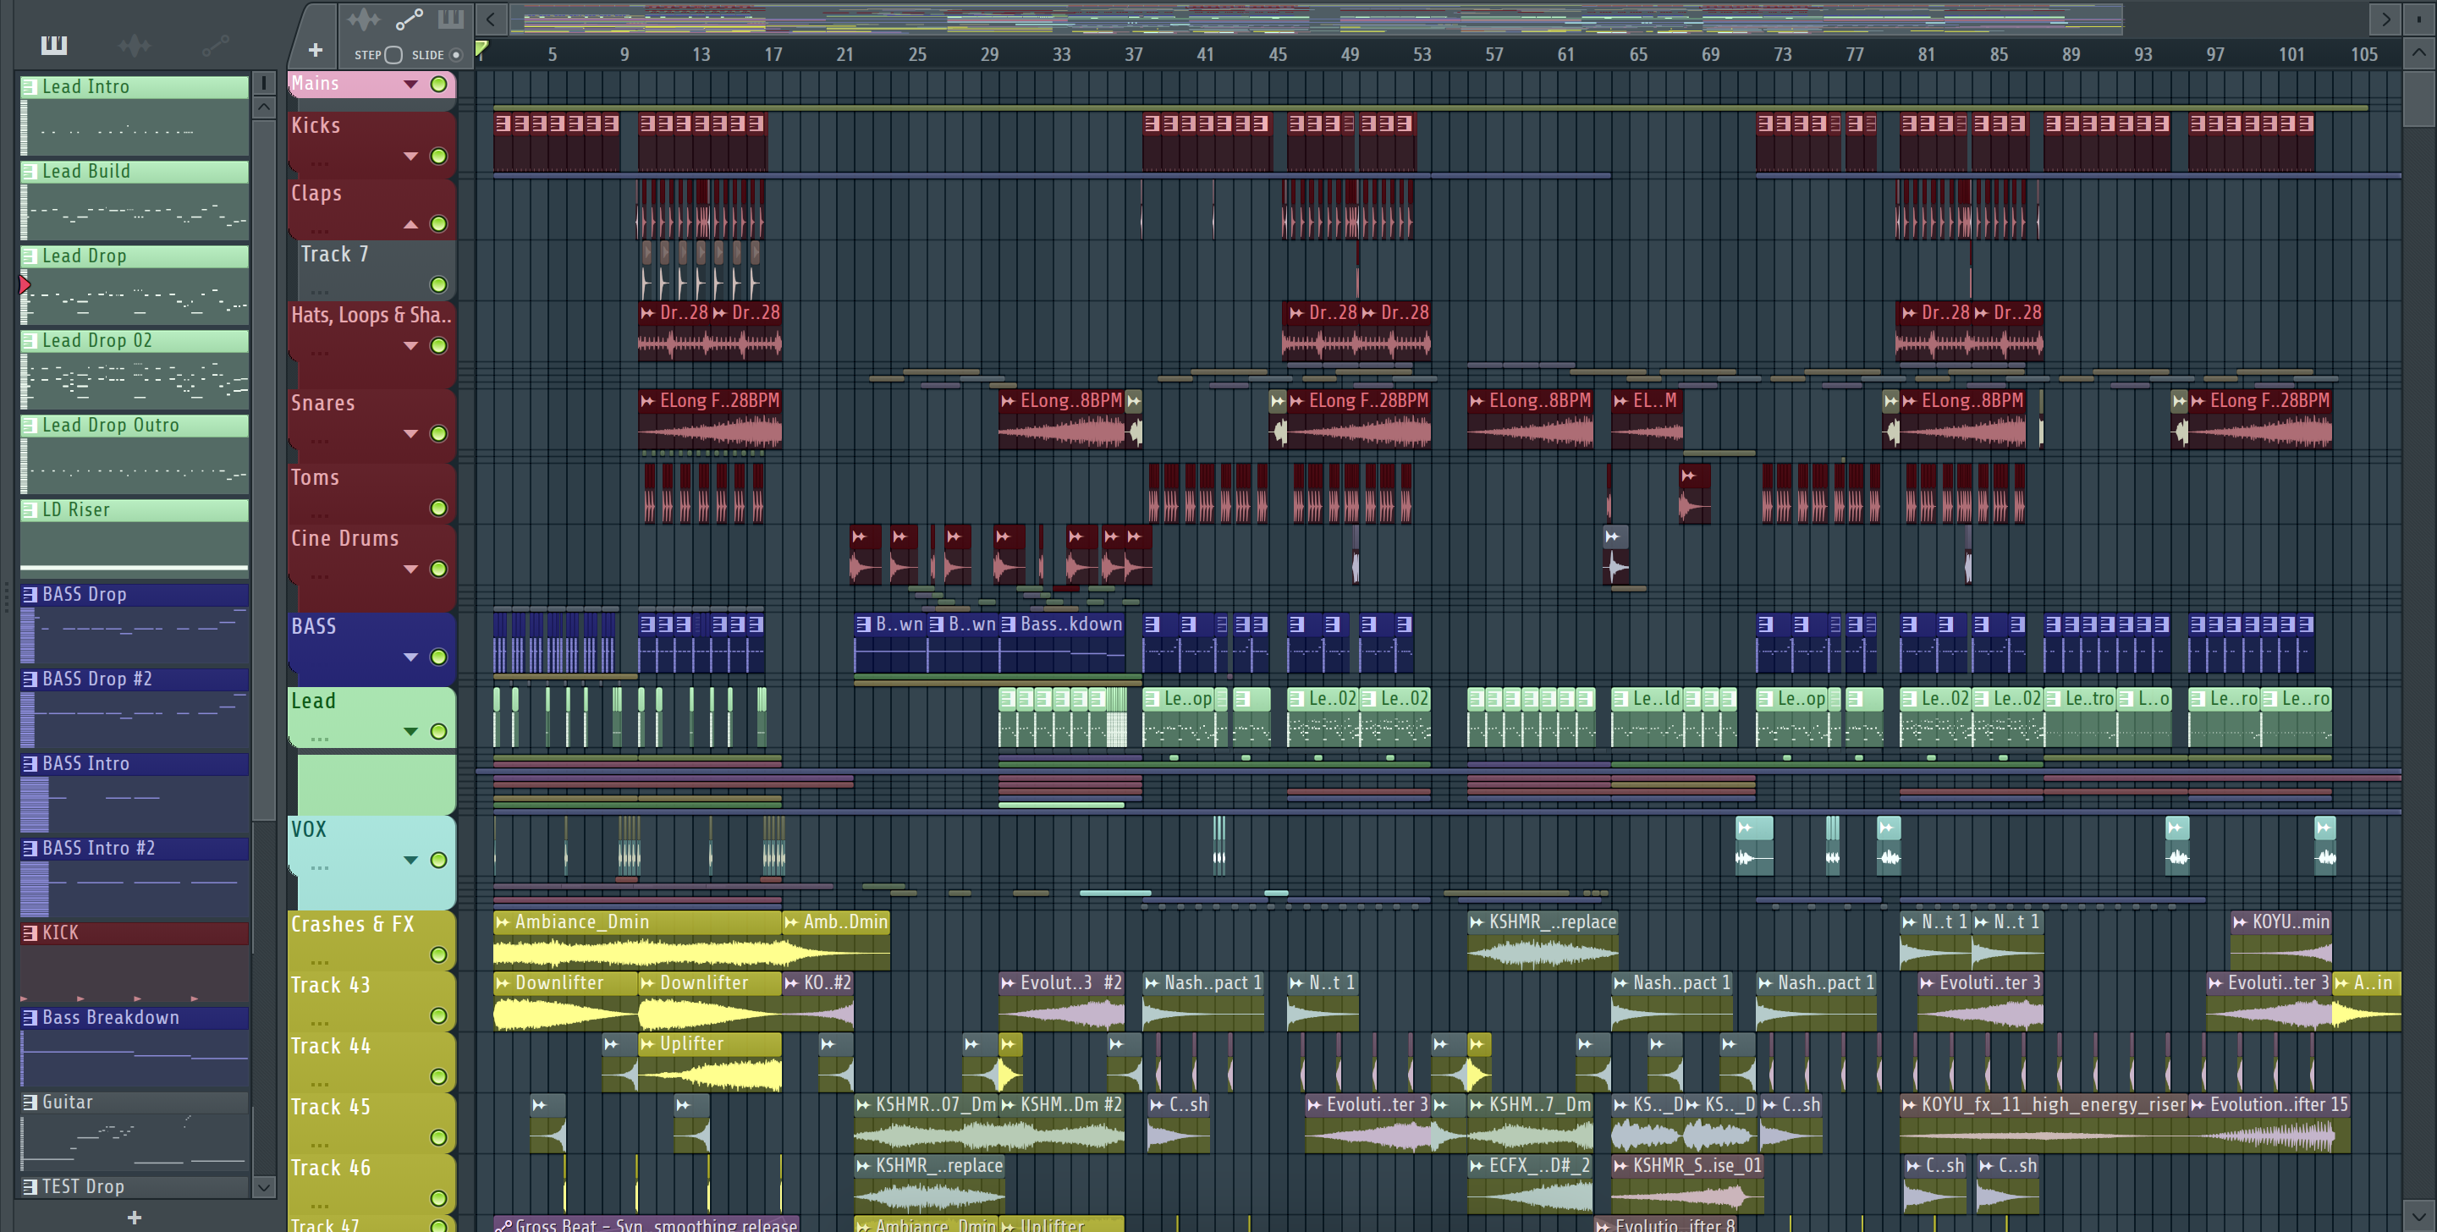Click the Ambiance_Dmin audio clip menu icon
This screenshot has width=2437, height=1232.
pyautogui.click(x=503, y=922)
